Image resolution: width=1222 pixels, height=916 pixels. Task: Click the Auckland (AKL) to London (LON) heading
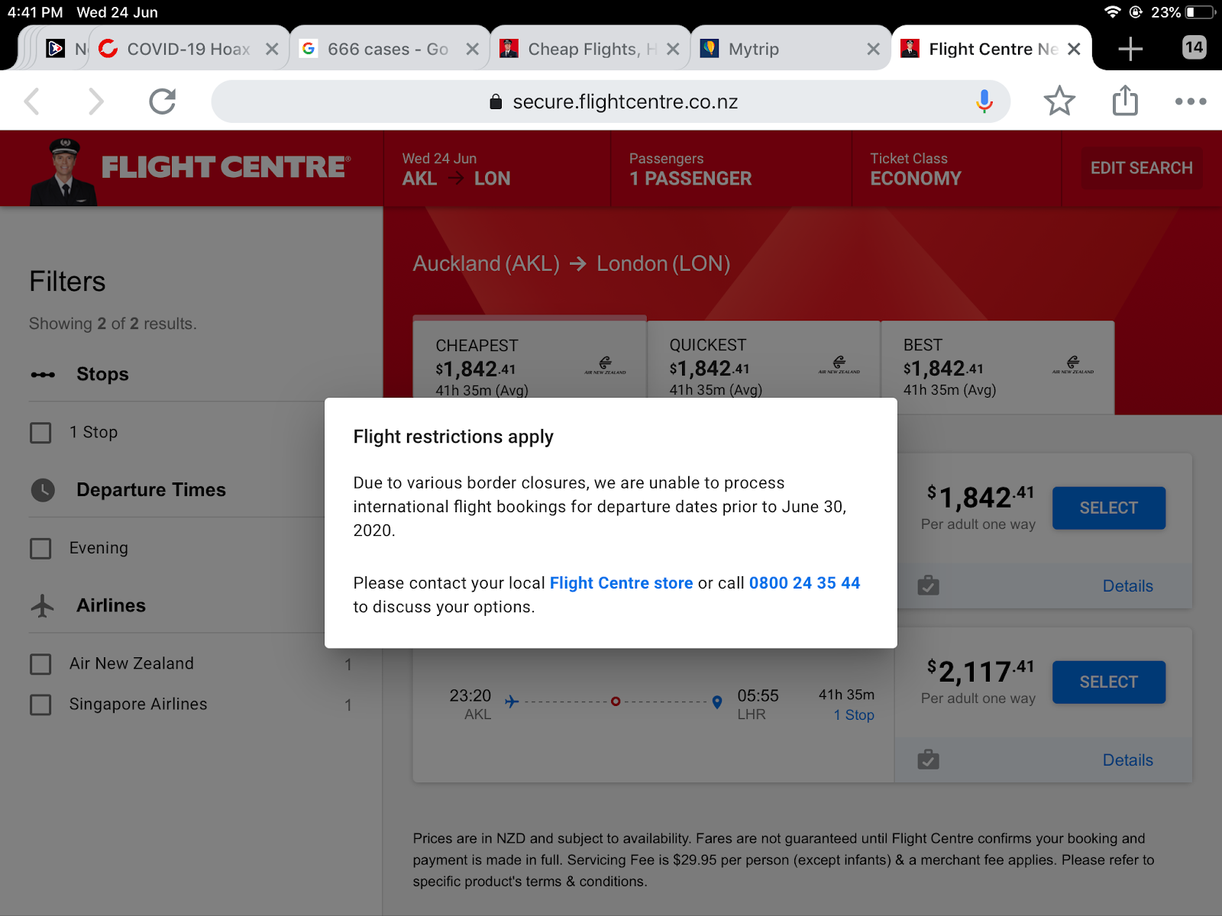571,264
